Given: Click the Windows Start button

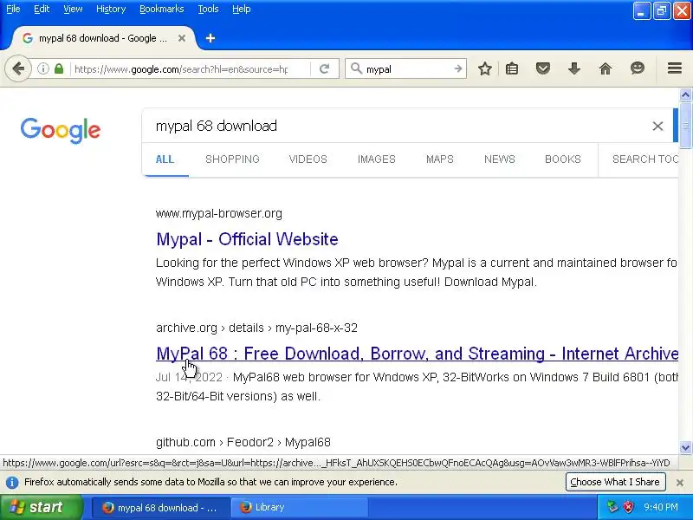Looking at the screenshot, I should coord(41,507).
